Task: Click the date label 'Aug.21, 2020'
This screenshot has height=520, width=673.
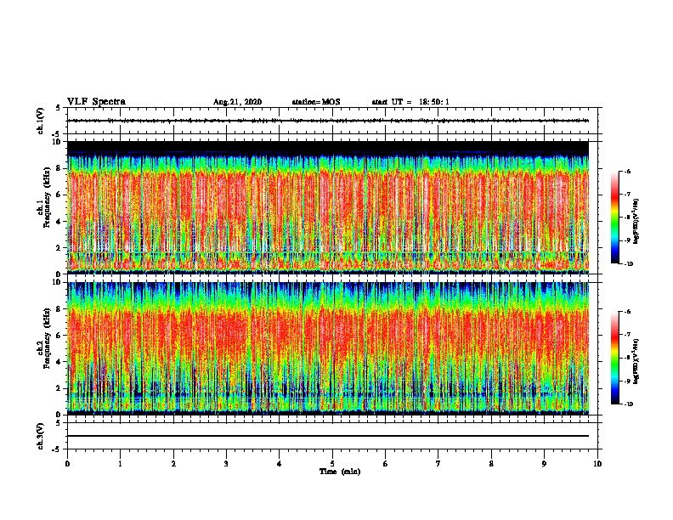Action: click(237, 102)
